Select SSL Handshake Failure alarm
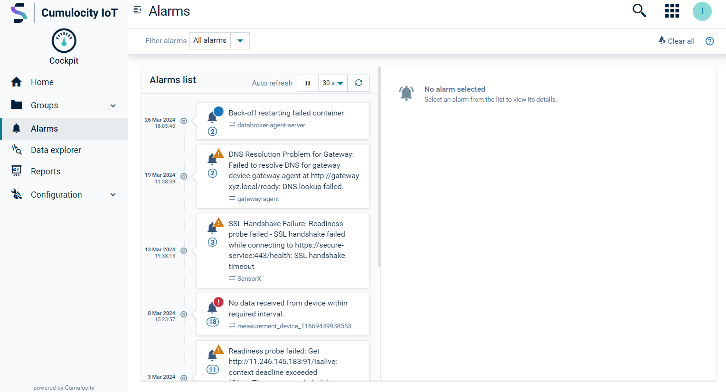726x392 pixels. coord(283,250)
